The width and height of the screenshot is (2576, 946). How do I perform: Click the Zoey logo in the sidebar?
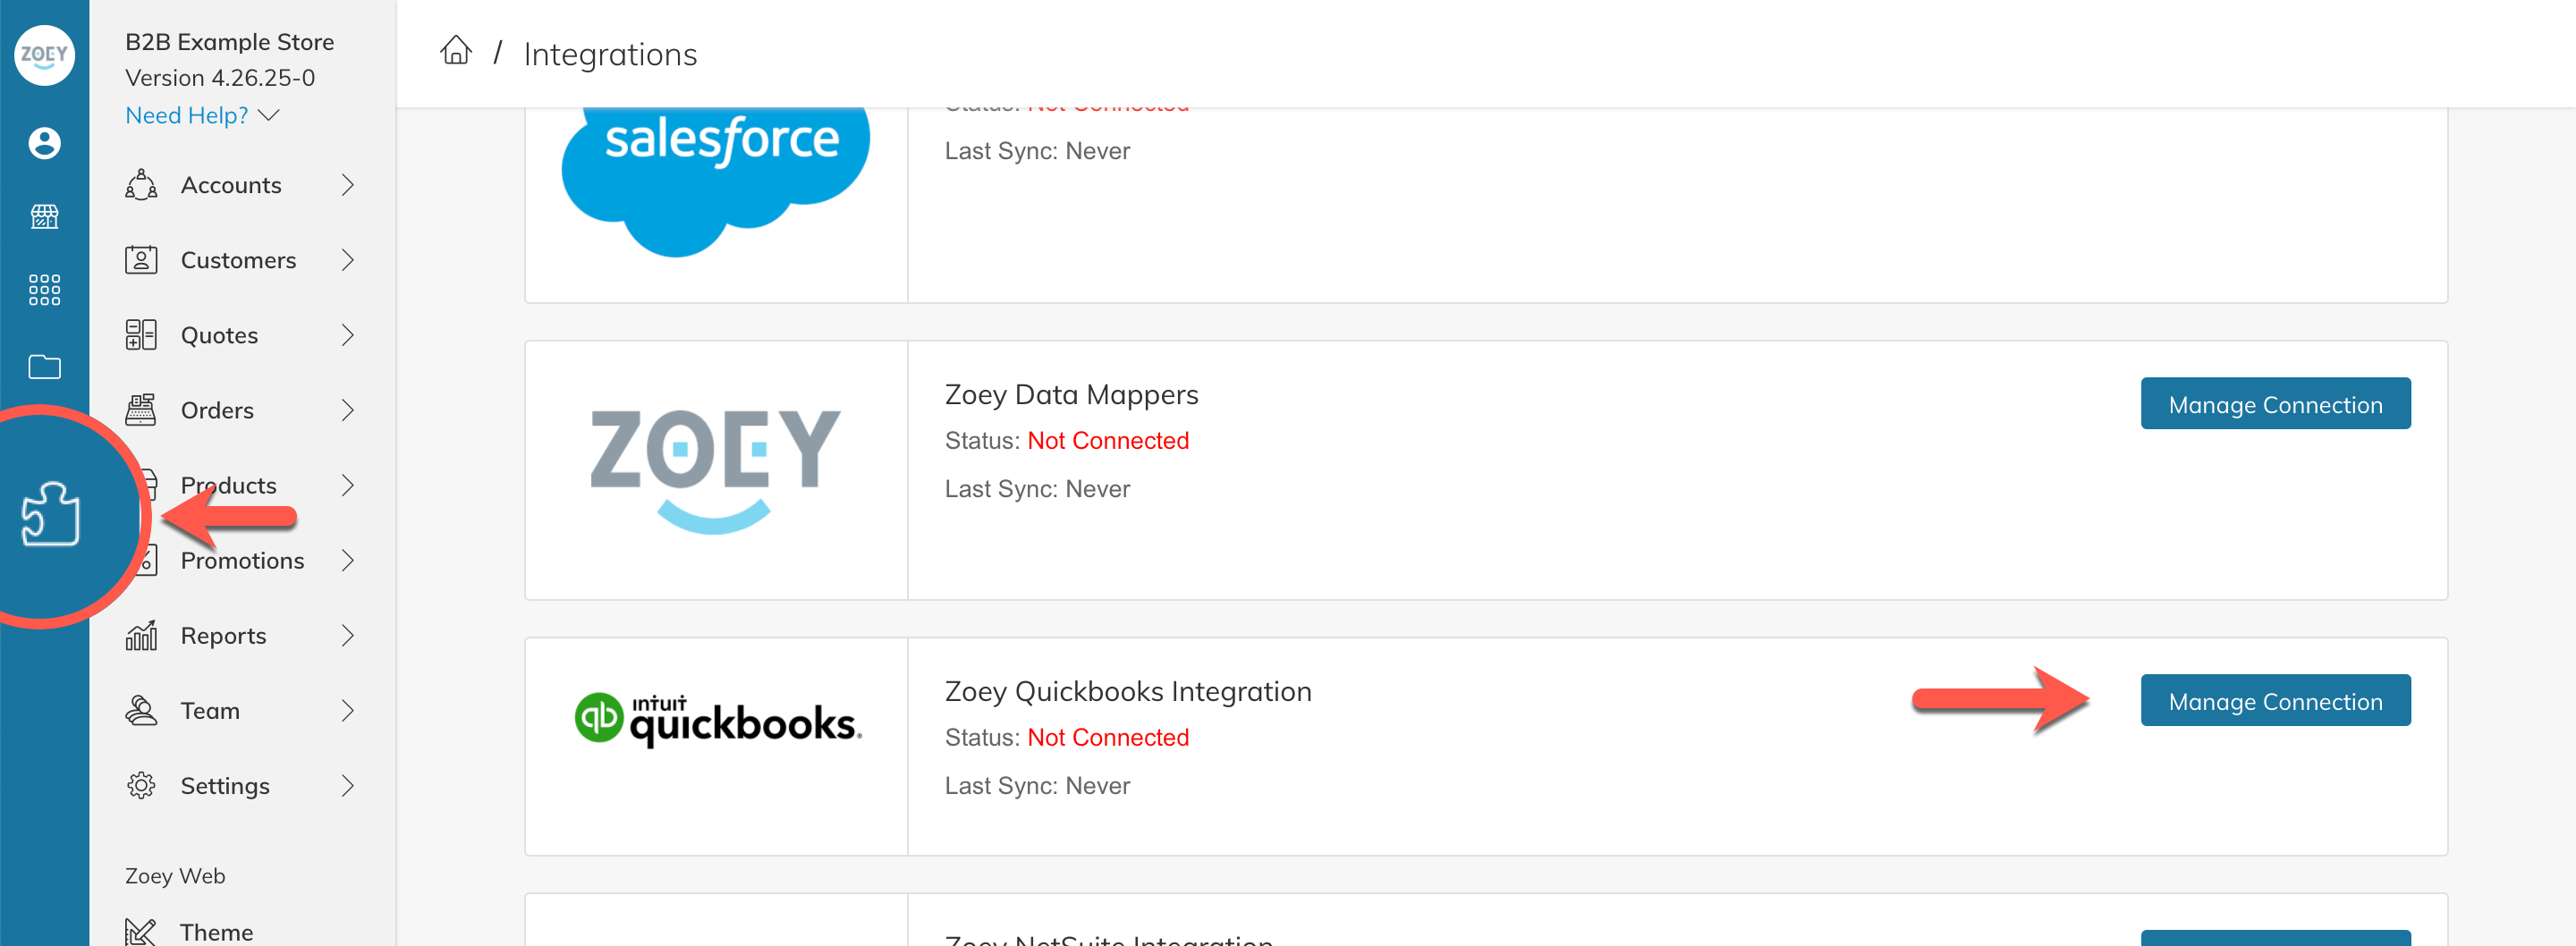tap(44, 55)
